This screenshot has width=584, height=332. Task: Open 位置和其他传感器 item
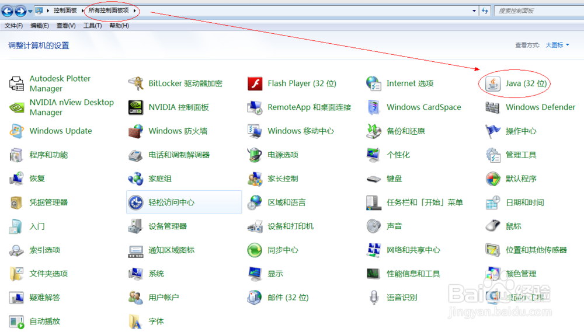[526, 250]
